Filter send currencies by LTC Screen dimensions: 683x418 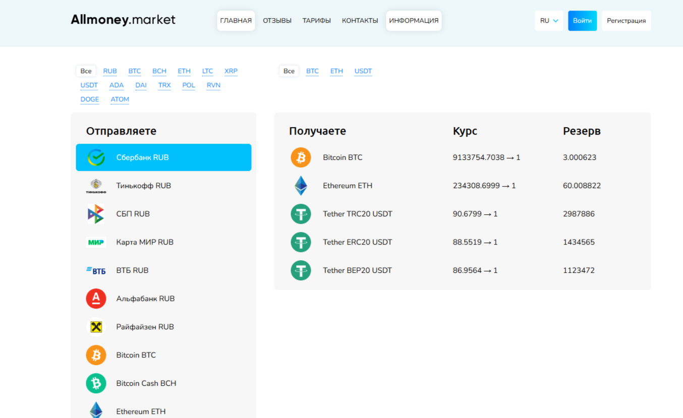pos(207,71)
